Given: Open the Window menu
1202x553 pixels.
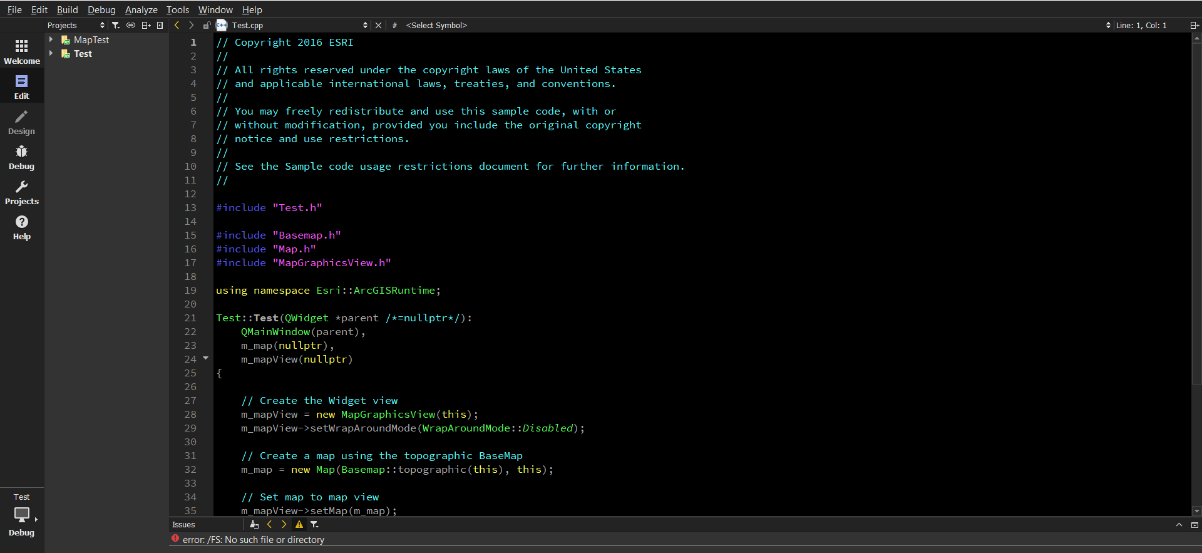Looking at the screenshot, I should pos(215,9).
